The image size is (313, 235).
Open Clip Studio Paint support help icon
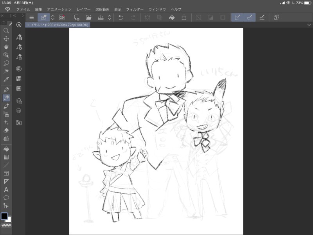[276, 18]
